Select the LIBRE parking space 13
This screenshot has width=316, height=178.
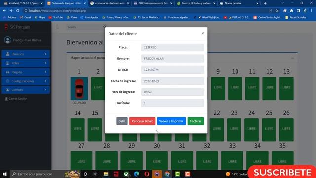click(286, 89)
